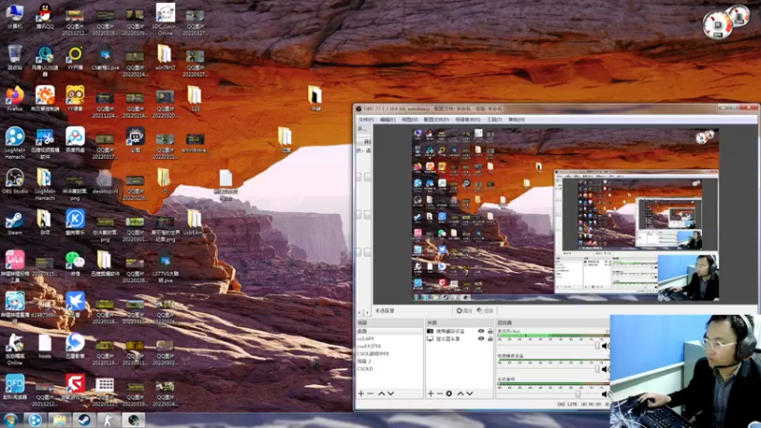Image resolution: width=761 pixels, height=428 pixels.
Task: Open the 编辑(E) menu in OBS
Action: [x=387, y=120]
